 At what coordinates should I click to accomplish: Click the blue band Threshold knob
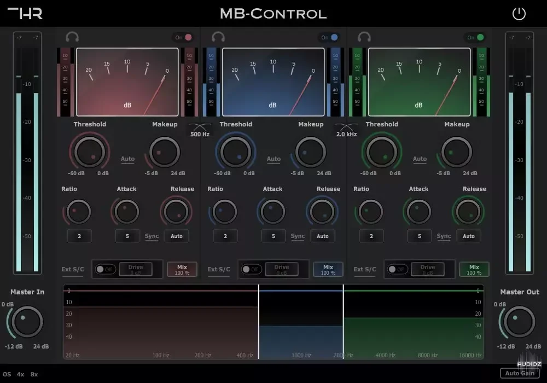coord(235,152)
